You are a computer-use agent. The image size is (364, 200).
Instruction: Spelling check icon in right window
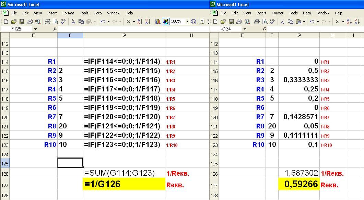click(272, 22)
